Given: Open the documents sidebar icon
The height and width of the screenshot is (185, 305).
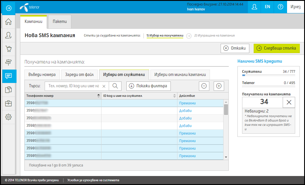Looking at the screenshot, I should click(8, 90).
